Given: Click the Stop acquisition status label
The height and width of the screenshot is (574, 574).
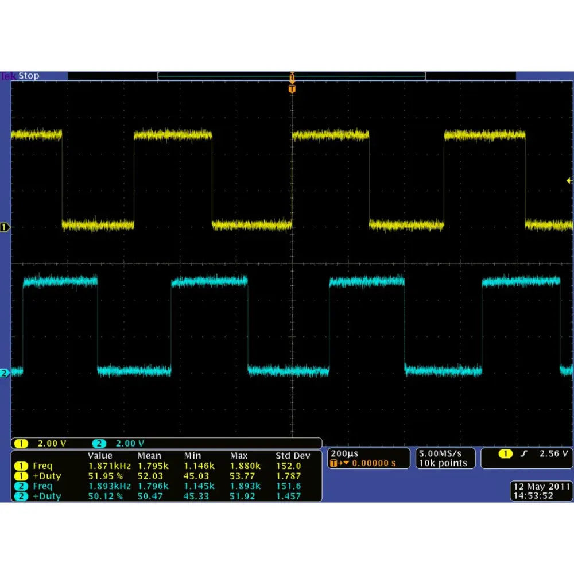Looking at the screenshot, I should 29,76.
